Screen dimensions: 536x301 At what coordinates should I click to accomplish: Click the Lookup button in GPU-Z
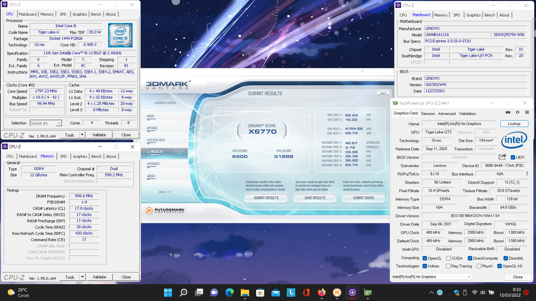[x=514, y=124]
